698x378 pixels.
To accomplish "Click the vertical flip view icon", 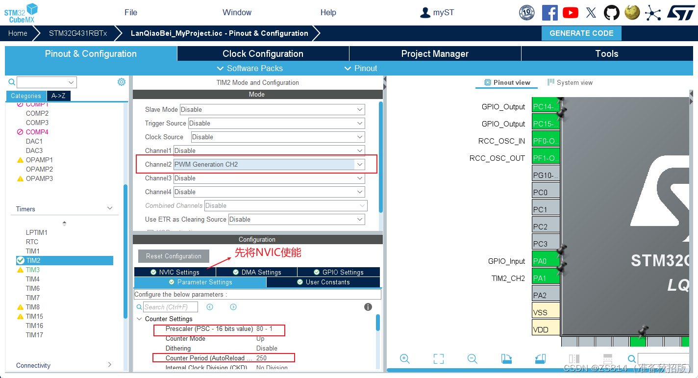I will [x=574, y=359].
